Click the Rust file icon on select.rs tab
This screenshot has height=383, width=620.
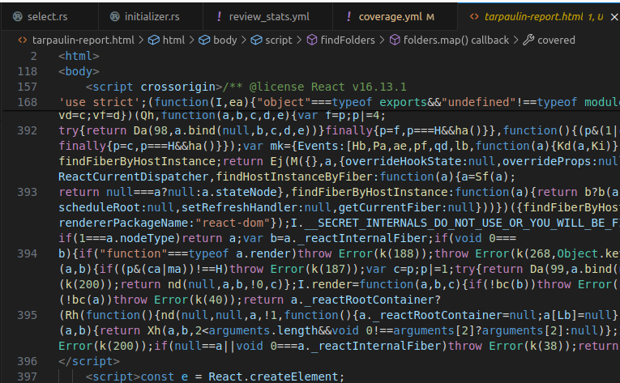[15, 16]
